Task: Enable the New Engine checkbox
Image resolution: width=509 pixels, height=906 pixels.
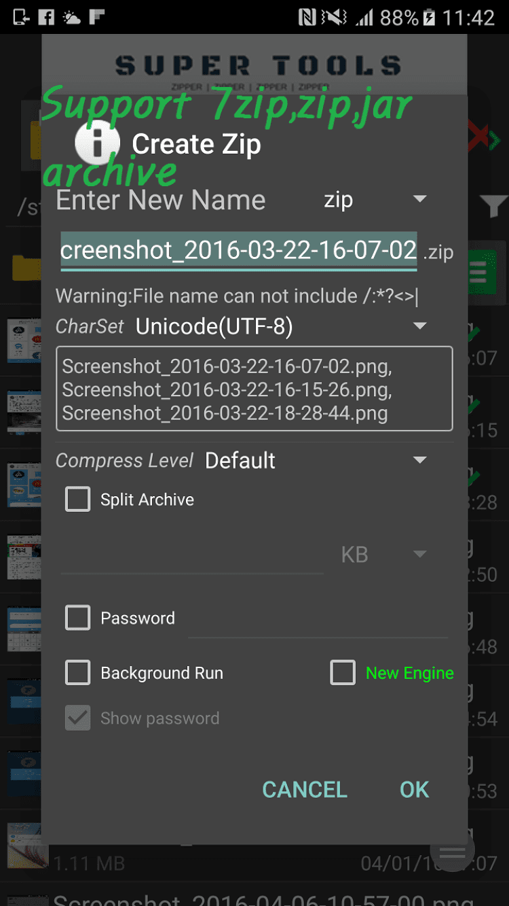Action: click(x=343, y=673)
